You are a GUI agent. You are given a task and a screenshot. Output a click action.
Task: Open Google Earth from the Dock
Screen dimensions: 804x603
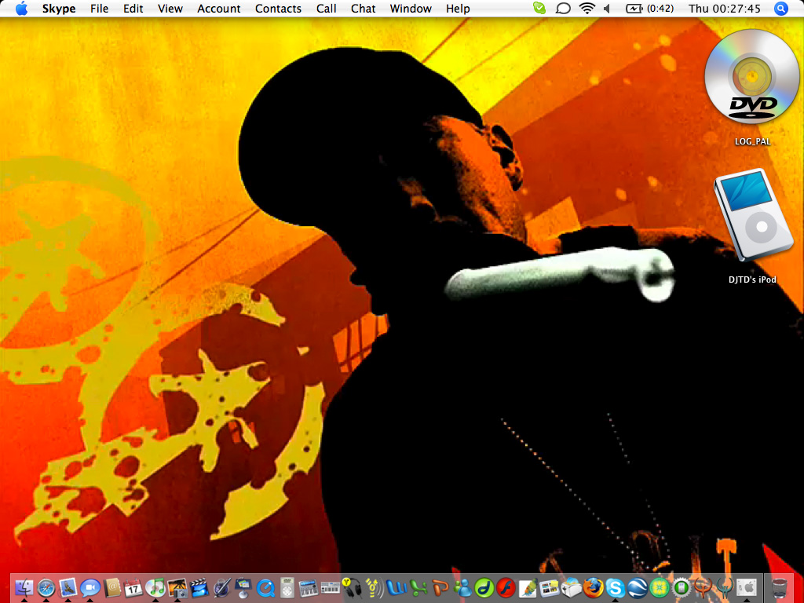click(x=638, y=587)
